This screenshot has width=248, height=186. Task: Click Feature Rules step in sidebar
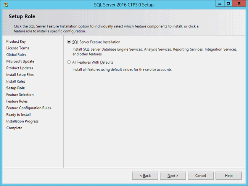[17, 101]
